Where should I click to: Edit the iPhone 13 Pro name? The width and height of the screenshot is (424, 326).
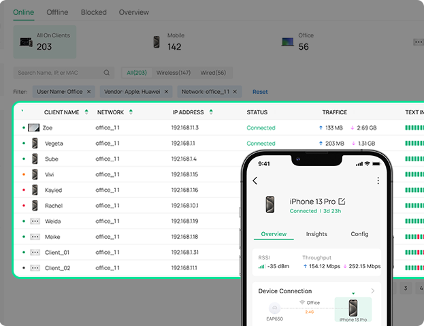pyautogui.click(x=342, y=201)
